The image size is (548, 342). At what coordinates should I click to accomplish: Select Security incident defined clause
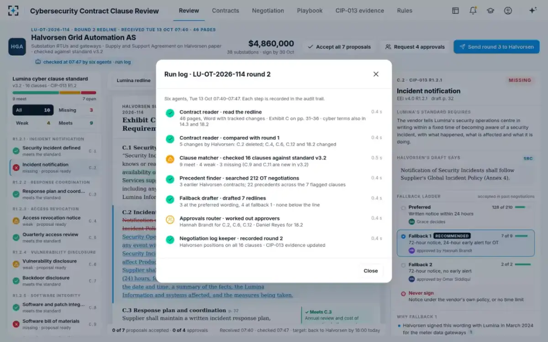point(54,150)
